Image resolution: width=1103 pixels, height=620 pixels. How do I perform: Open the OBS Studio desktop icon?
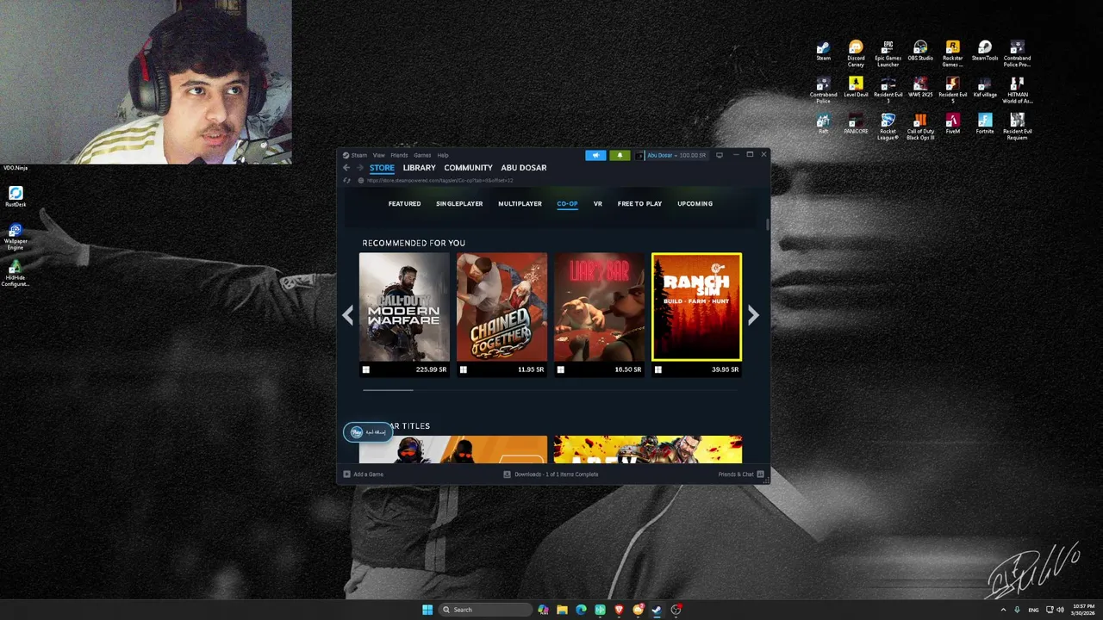pyautogui.click(x=920, y=51)
